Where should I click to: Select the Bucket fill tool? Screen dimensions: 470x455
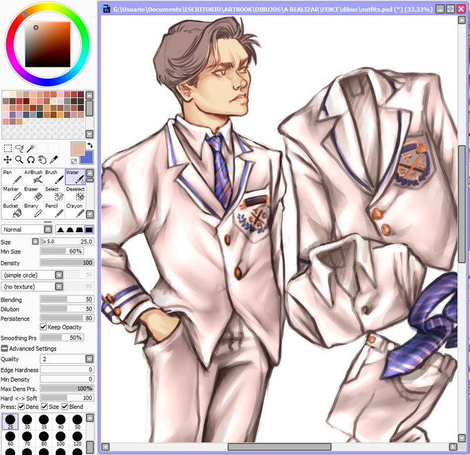pyautogui.click(x=12, y=210)
